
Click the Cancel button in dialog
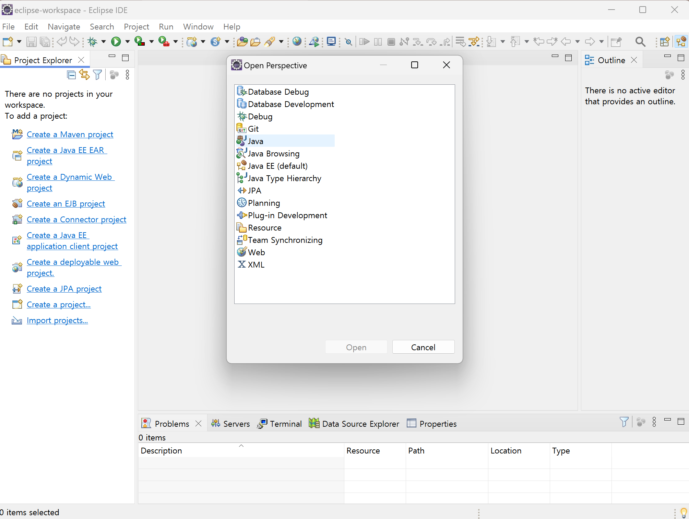423,347
